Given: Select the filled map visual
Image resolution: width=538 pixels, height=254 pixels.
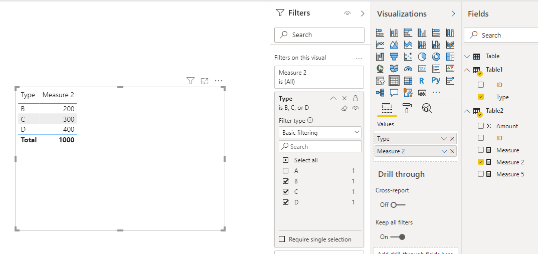Looking at the screenshot, I should (x=394, y=69).
